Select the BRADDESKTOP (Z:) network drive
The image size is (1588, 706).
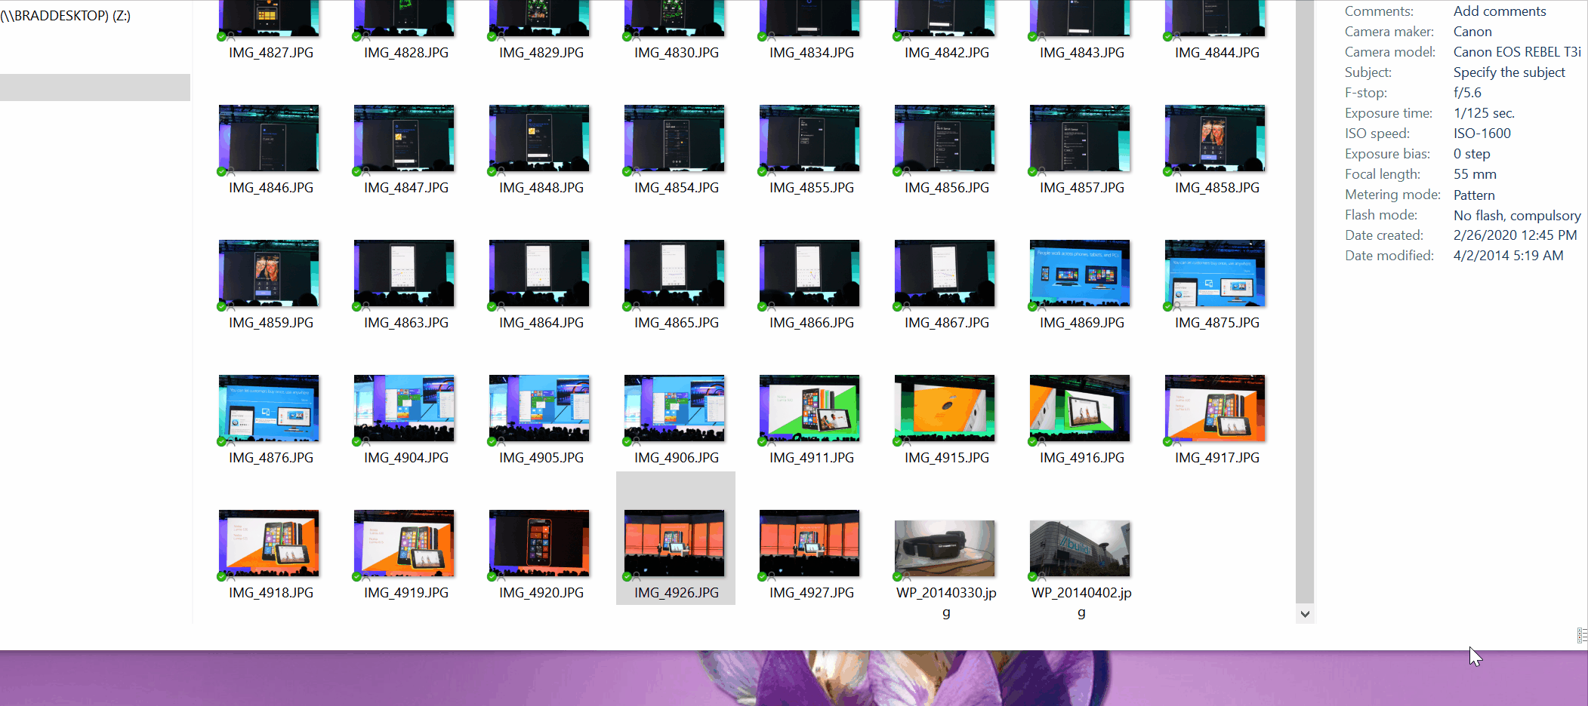click(x=66, y=16)
